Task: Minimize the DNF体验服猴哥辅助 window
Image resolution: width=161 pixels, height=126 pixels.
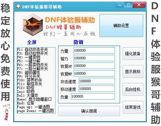Action: [x=120, y=5]
